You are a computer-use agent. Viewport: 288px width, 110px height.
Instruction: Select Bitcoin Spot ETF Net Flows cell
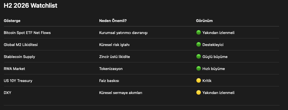(x=27, y=33)
